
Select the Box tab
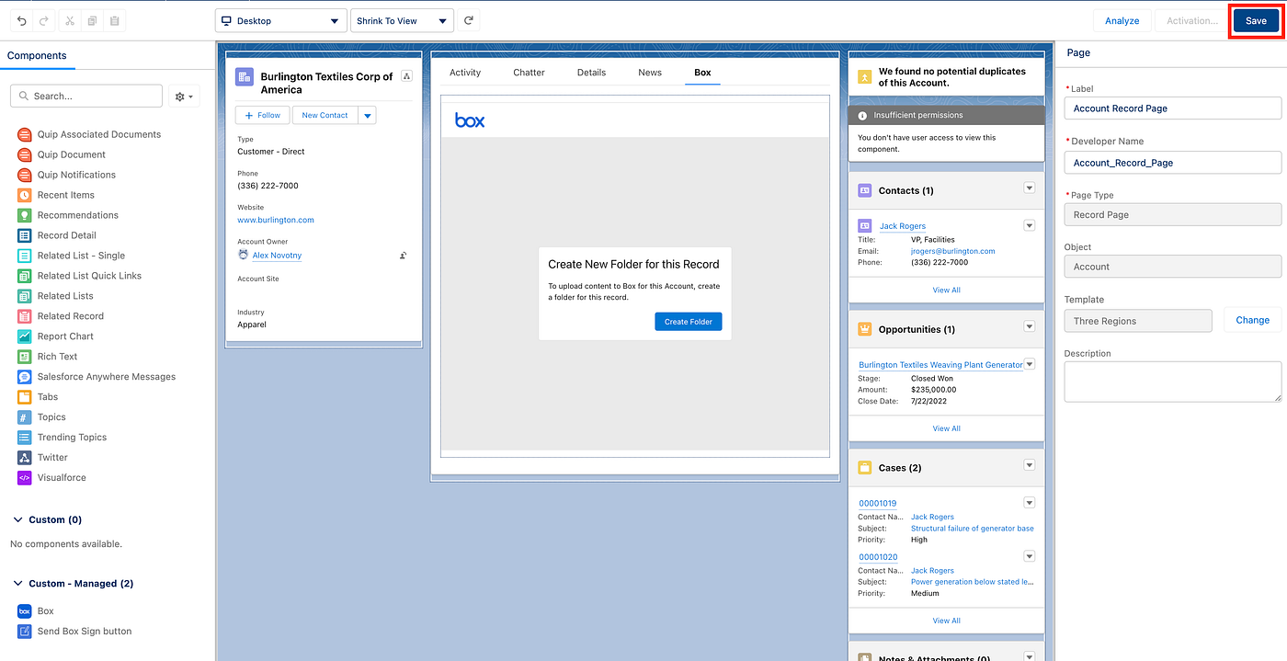tap(702, 73)
